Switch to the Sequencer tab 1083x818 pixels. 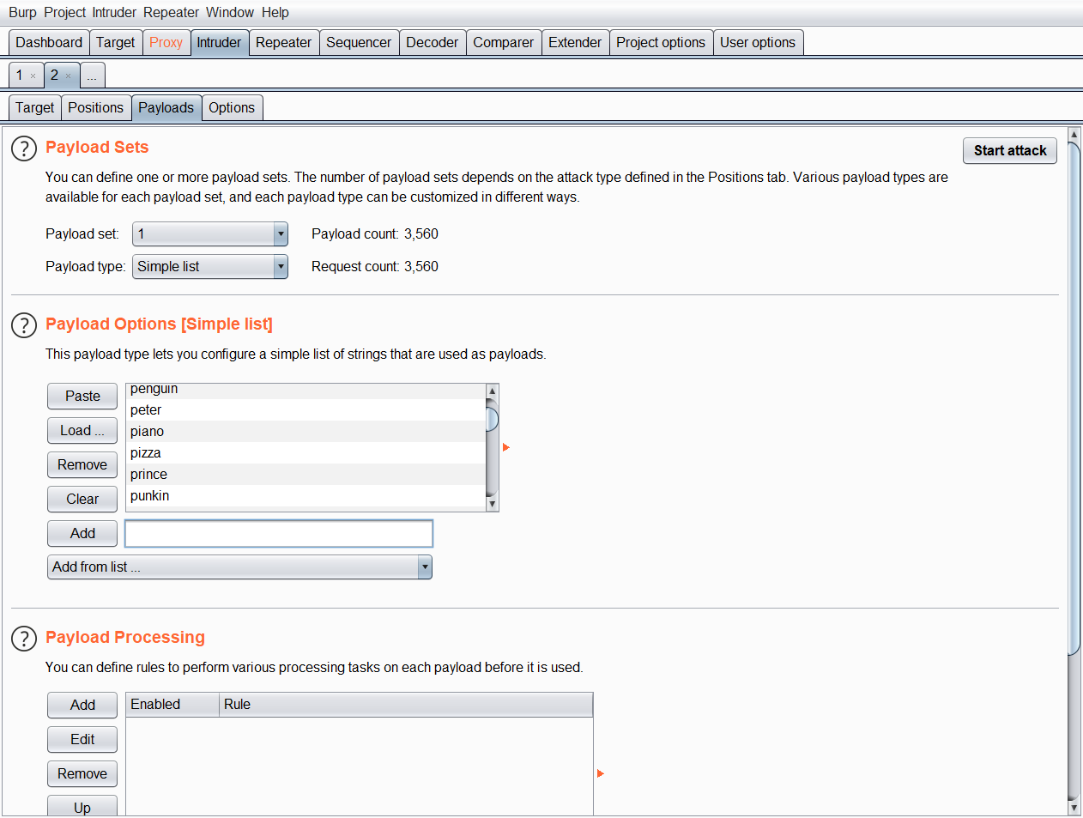tap(359, 43)
